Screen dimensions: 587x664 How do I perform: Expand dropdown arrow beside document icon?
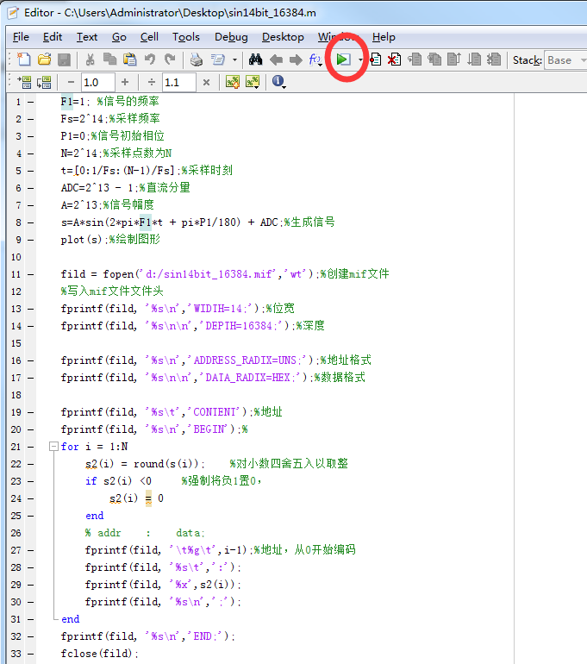point(234,60)
